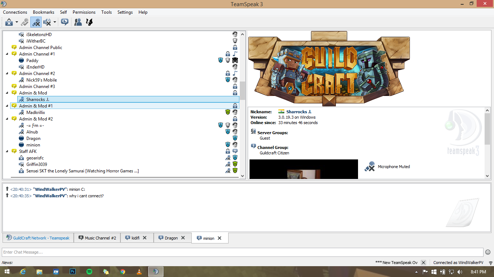
Task: Close the minion chat tab
Action: tap(220, 238)
